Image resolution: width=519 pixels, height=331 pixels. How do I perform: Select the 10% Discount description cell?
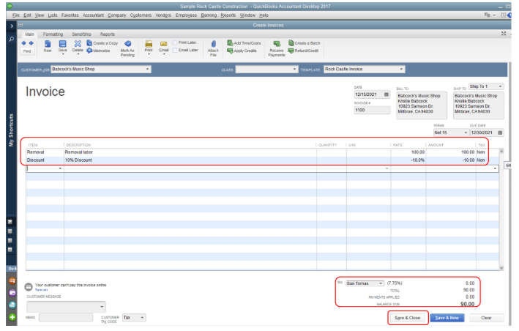(190, 160)
